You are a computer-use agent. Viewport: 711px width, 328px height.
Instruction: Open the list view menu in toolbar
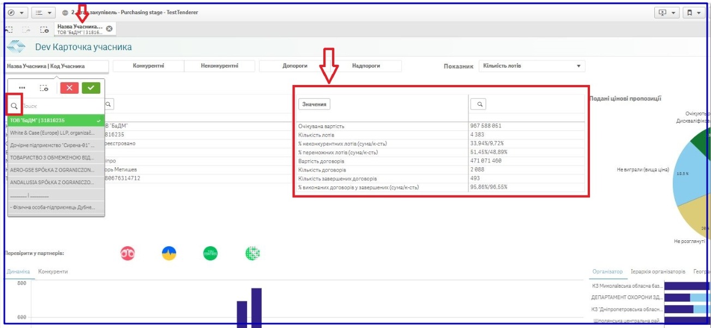43,12
